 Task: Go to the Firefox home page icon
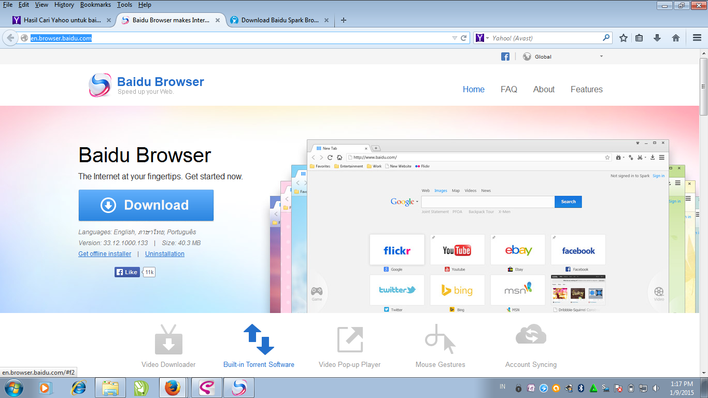coord(676,38)
